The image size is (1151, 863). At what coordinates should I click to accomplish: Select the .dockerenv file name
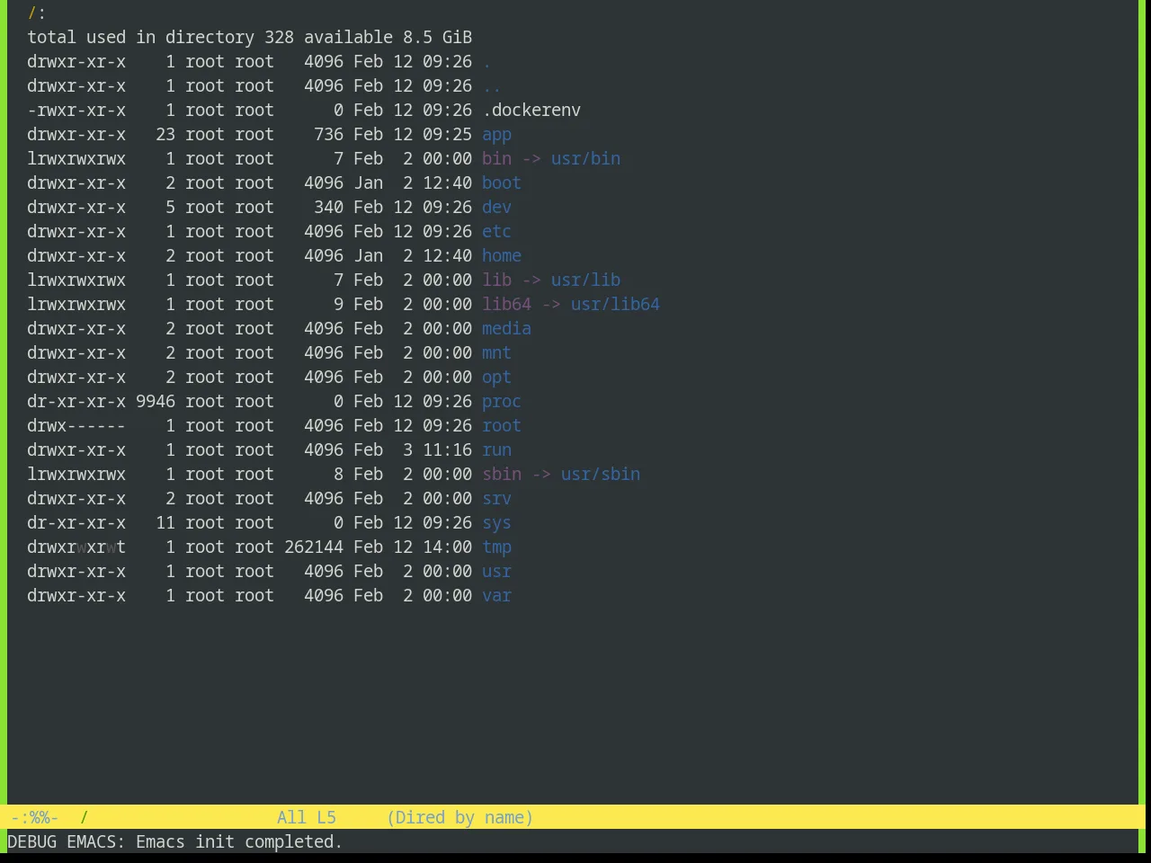pyautogui.click(x=531, y=111)
